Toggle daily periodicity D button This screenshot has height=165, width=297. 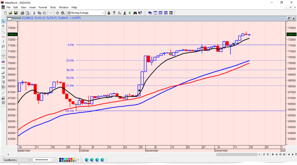click(268, 154)
